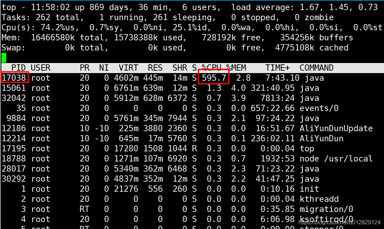The height and width of the screenshot is (229, 384).
Task: Click the 4602m VIRT value
Action: click(126, 78)
